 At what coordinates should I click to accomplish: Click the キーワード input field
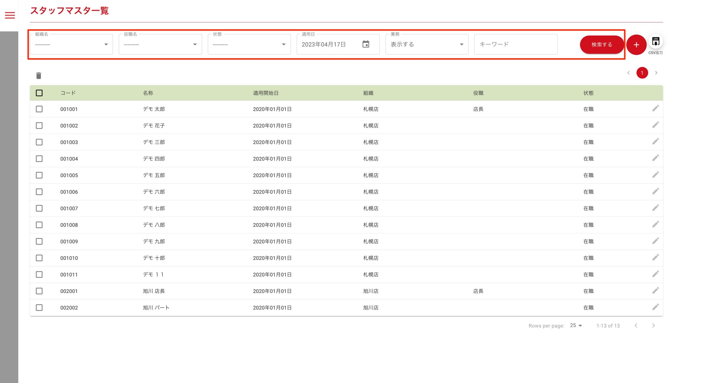[x=516, y=44]
